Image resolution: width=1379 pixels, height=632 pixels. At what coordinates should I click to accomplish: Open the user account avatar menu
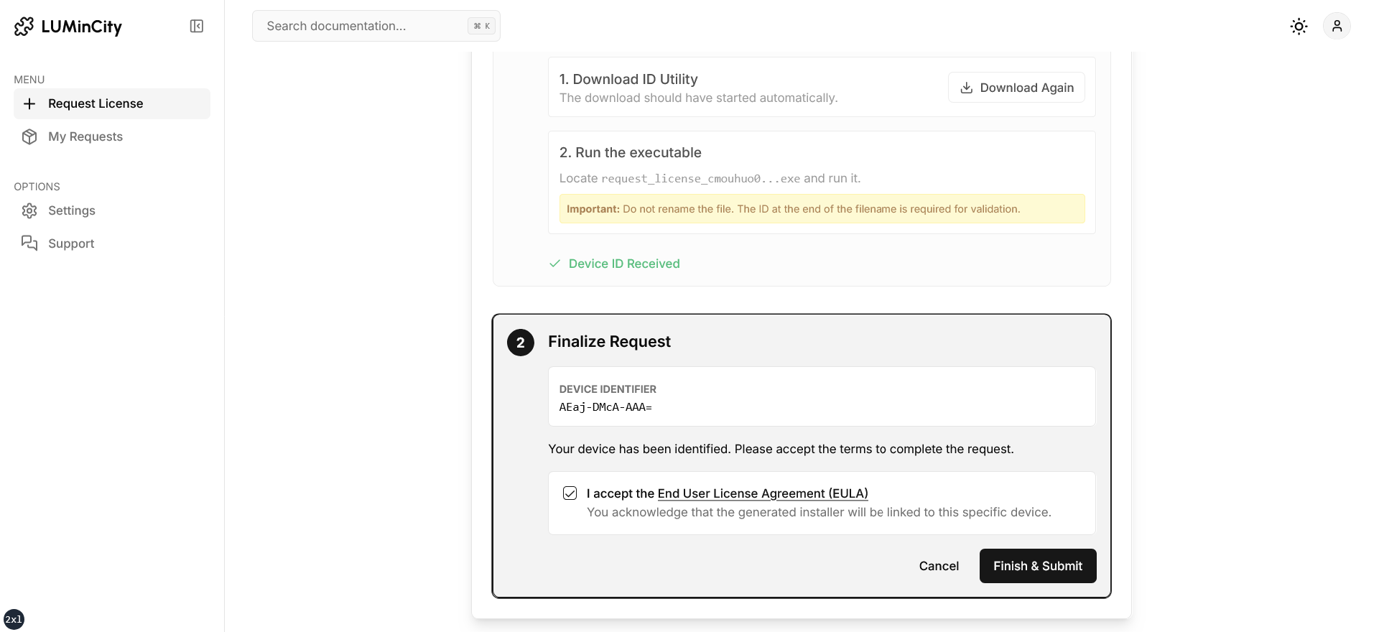tap(1337, 26)
